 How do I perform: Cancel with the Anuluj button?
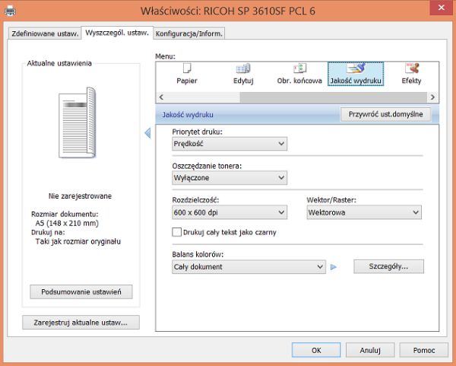point(370,350)
